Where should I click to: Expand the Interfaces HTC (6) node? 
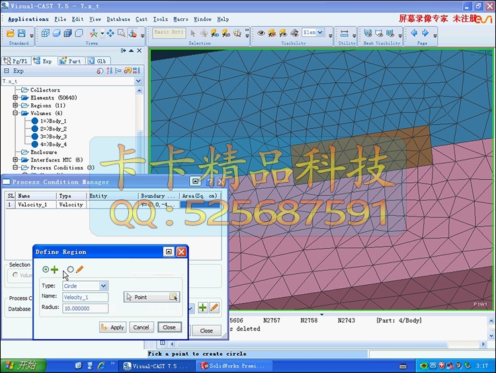15,160
